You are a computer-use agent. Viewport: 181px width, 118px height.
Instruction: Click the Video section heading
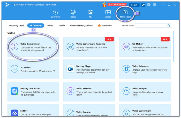click(11, 33)
